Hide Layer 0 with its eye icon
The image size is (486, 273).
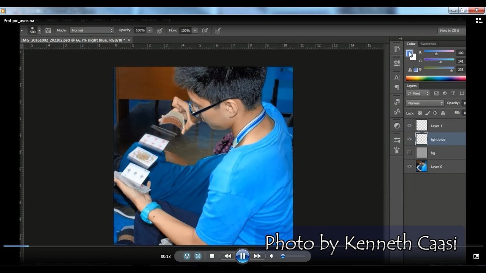(409, 166)
